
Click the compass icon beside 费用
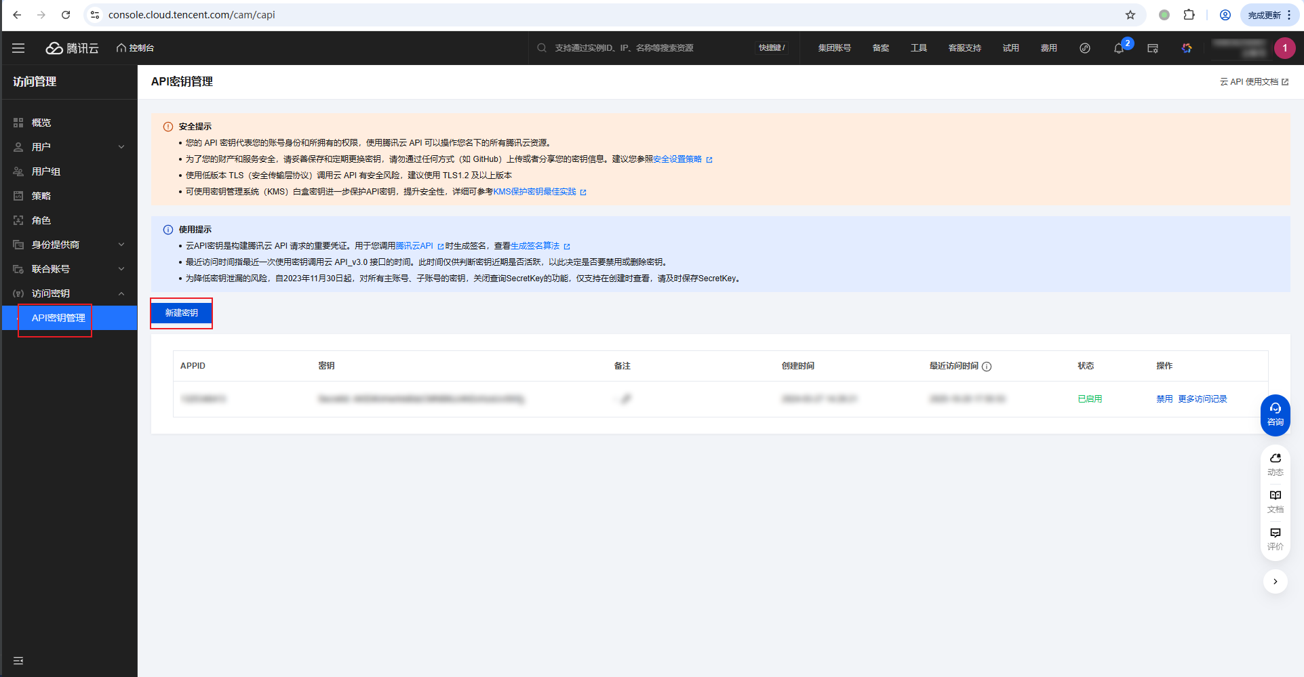pyautogui.click(x=1085, y=48)
